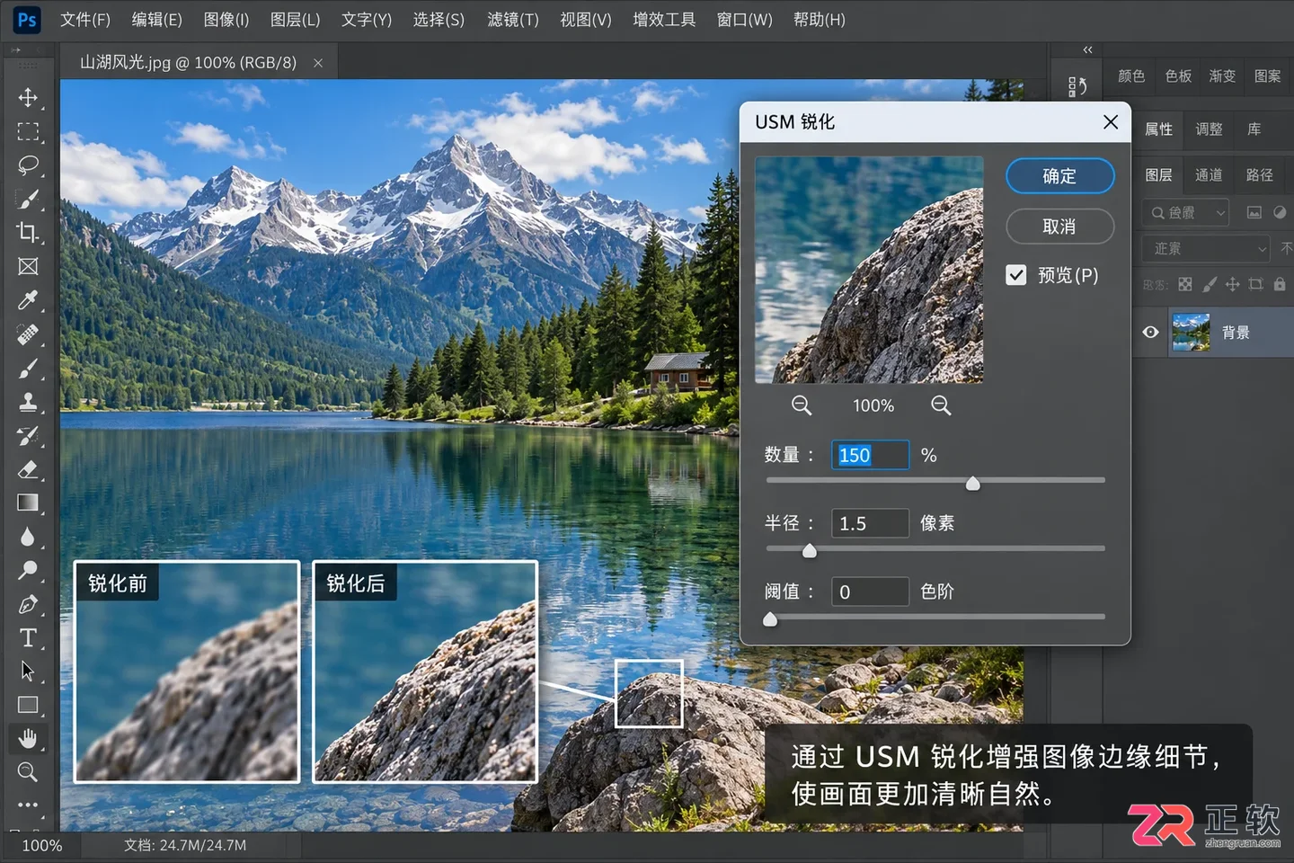Select the Dodge tool

click(28, 570)
